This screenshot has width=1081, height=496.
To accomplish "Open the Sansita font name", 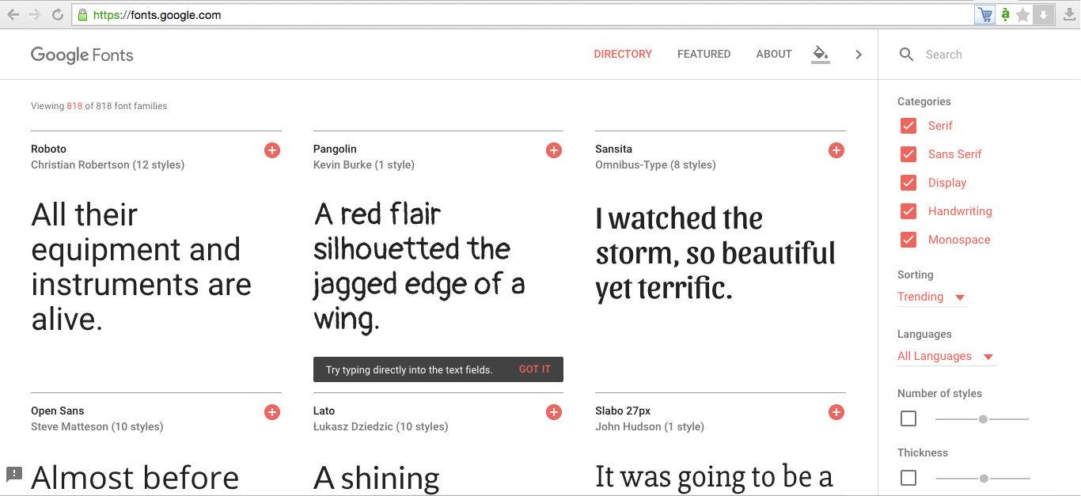I will [x=613, y=149].
